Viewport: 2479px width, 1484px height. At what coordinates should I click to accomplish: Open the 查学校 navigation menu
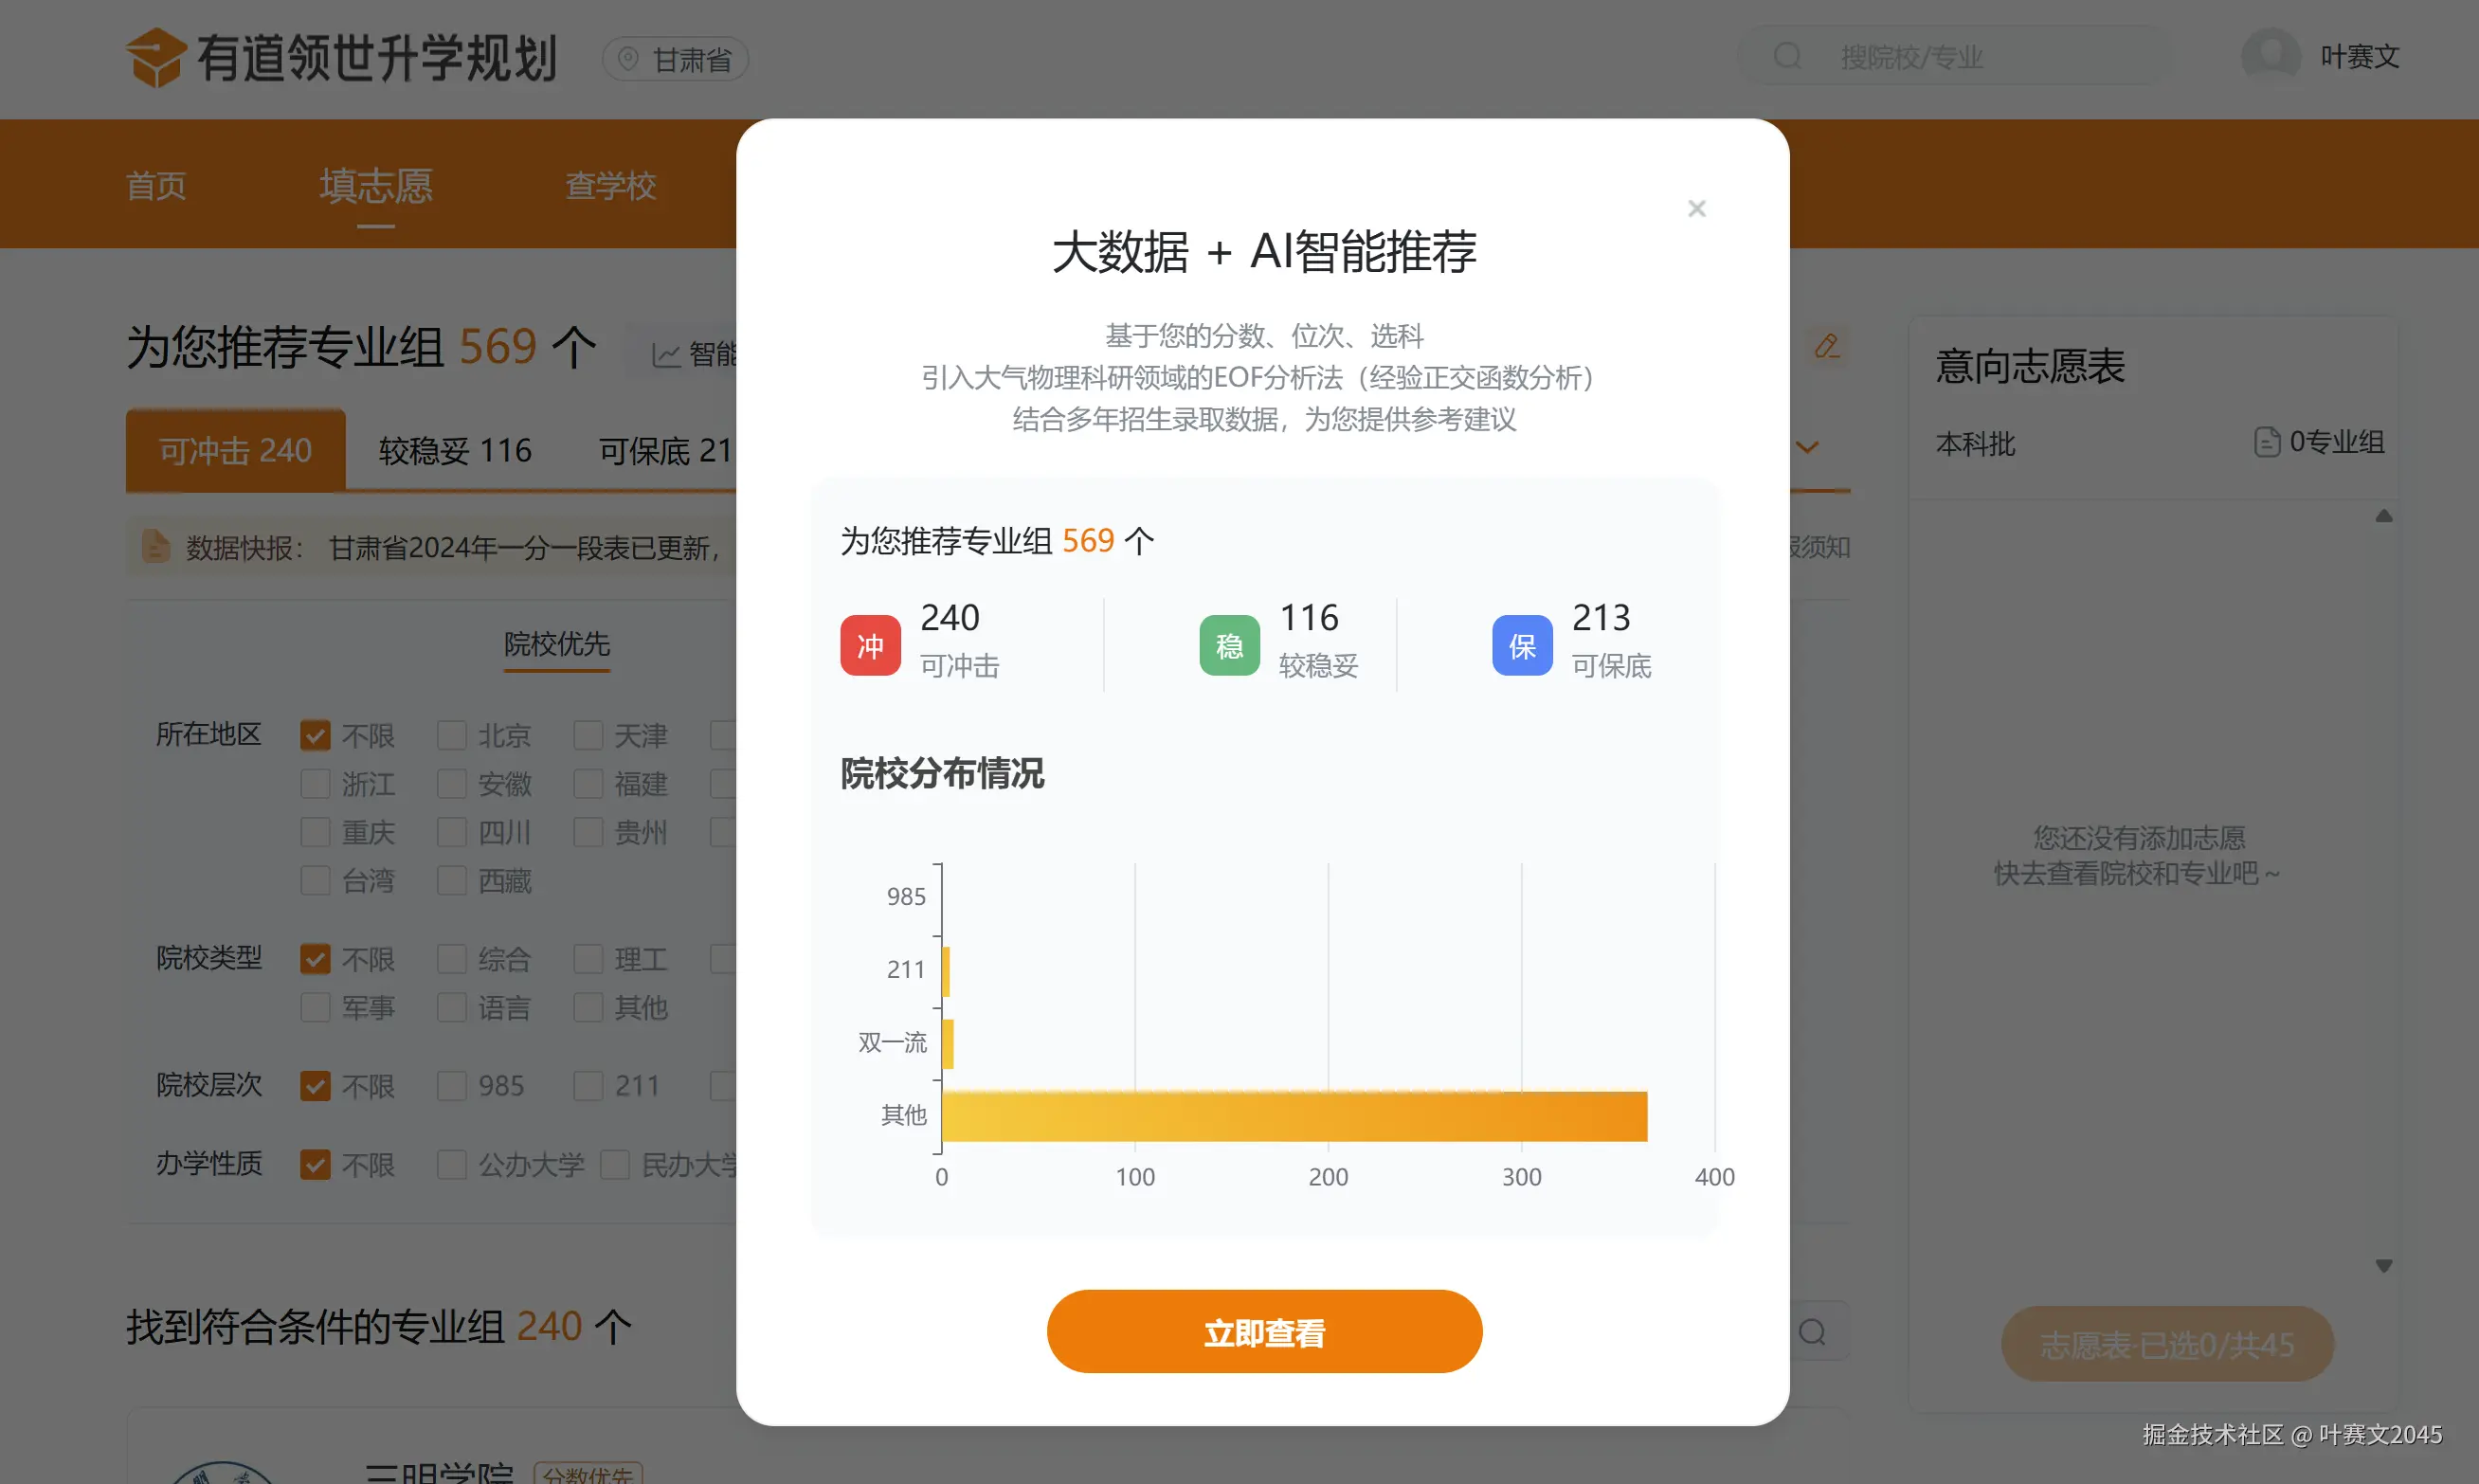[610, 186]
